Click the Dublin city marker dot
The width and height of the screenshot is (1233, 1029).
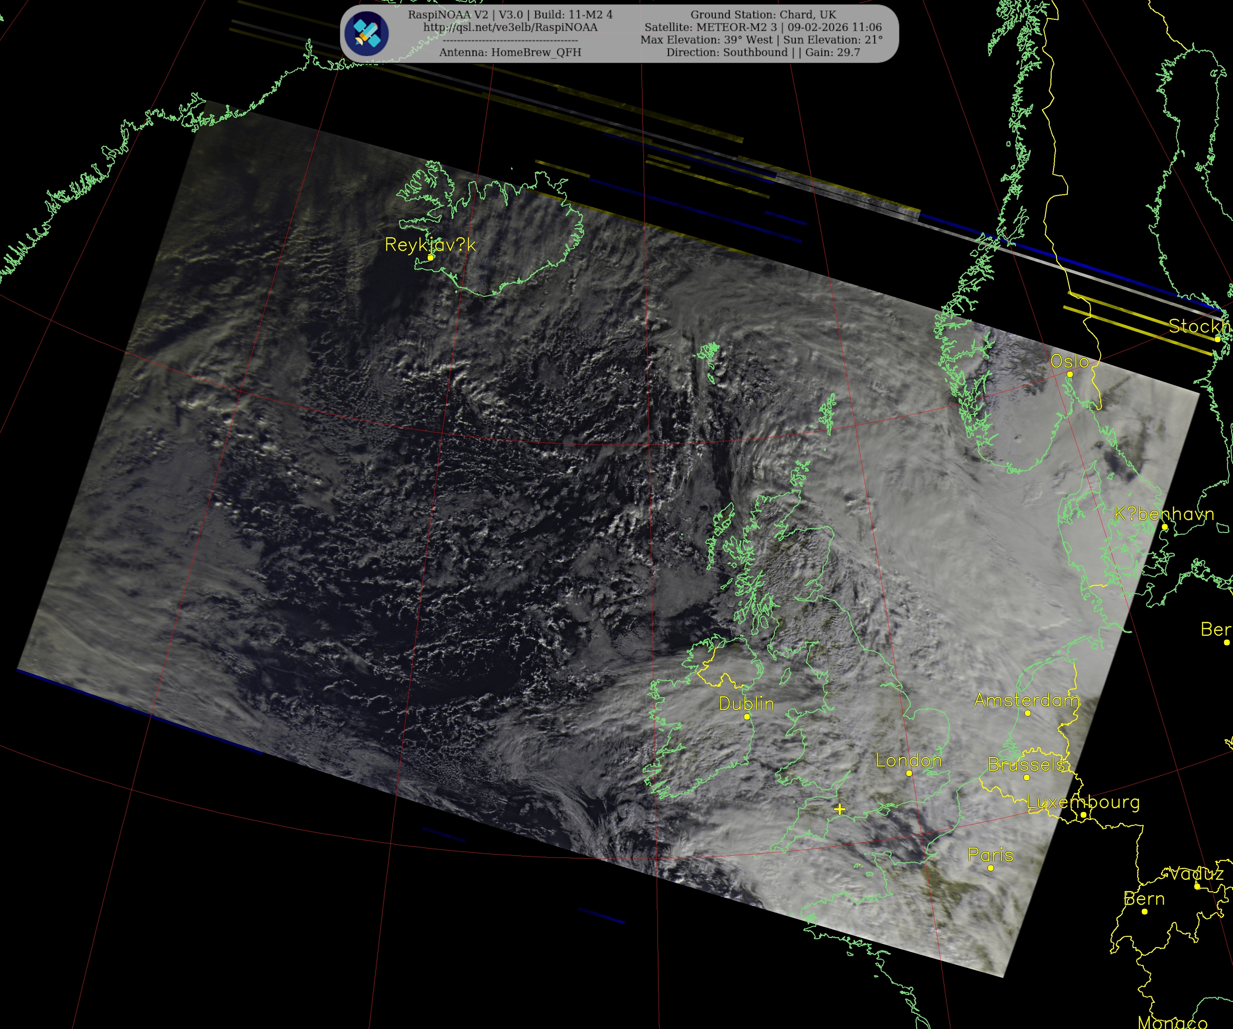click(x=747, y=717)
